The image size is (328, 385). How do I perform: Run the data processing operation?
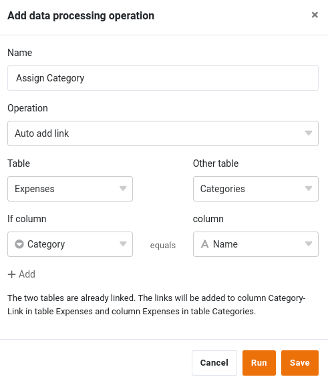pos(259,363)
